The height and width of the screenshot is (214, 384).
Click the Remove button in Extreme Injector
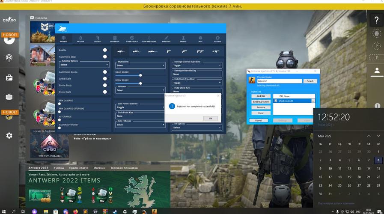pyautogui.click(x=261, y=107)
